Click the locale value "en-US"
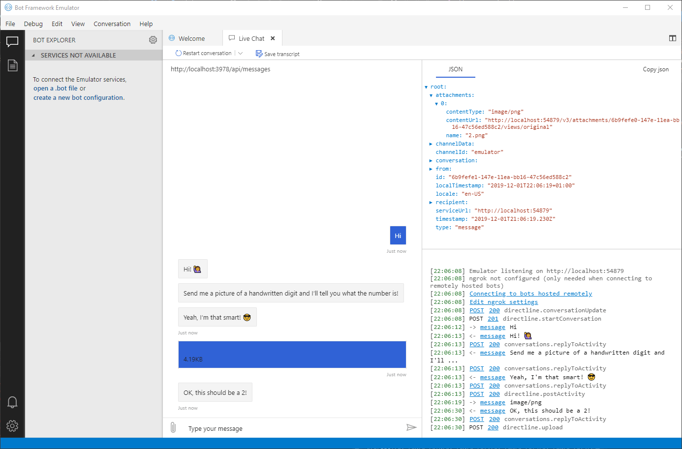The width and height of the screenshot is (682, 449). coord(473,194)
